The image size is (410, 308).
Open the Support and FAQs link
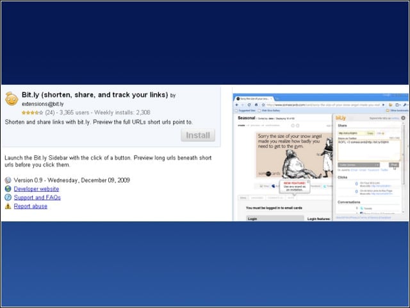(37, 198)
